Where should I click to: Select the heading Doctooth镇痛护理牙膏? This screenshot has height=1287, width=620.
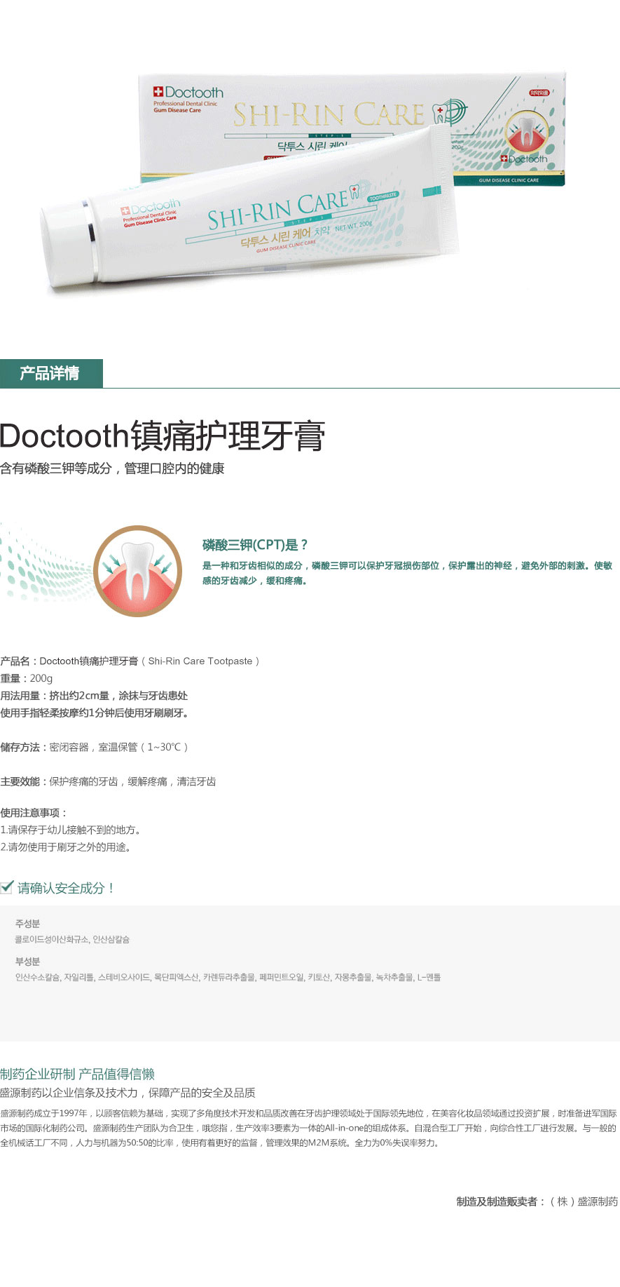click(x=163, y=436)
